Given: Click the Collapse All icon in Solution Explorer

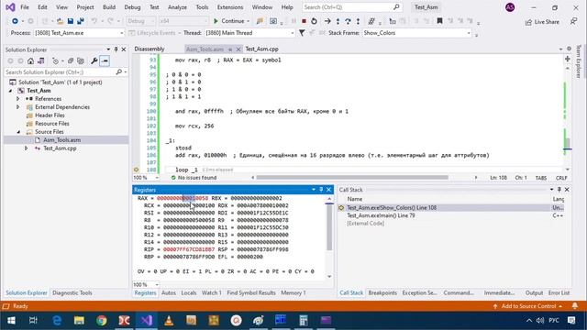Looking at the screenshot, I should [x=71, y=61].
